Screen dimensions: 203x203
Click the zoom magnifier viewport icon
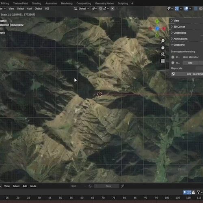tap(163, 41)
